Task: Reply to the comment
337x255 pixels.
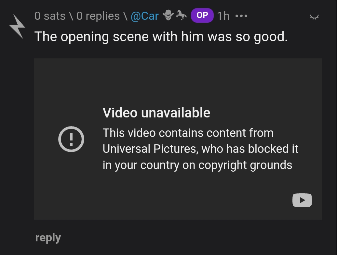Action: click(48, 238)
